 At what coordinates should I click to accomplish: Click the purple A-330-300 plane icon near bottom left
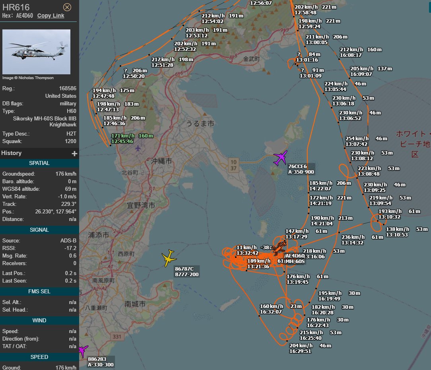tap(82, 351)
